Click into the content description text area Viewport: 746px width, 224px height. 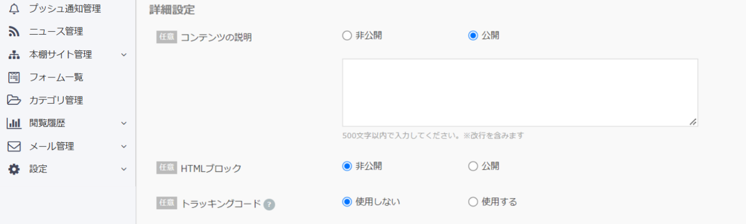click(x=520, y=93)
